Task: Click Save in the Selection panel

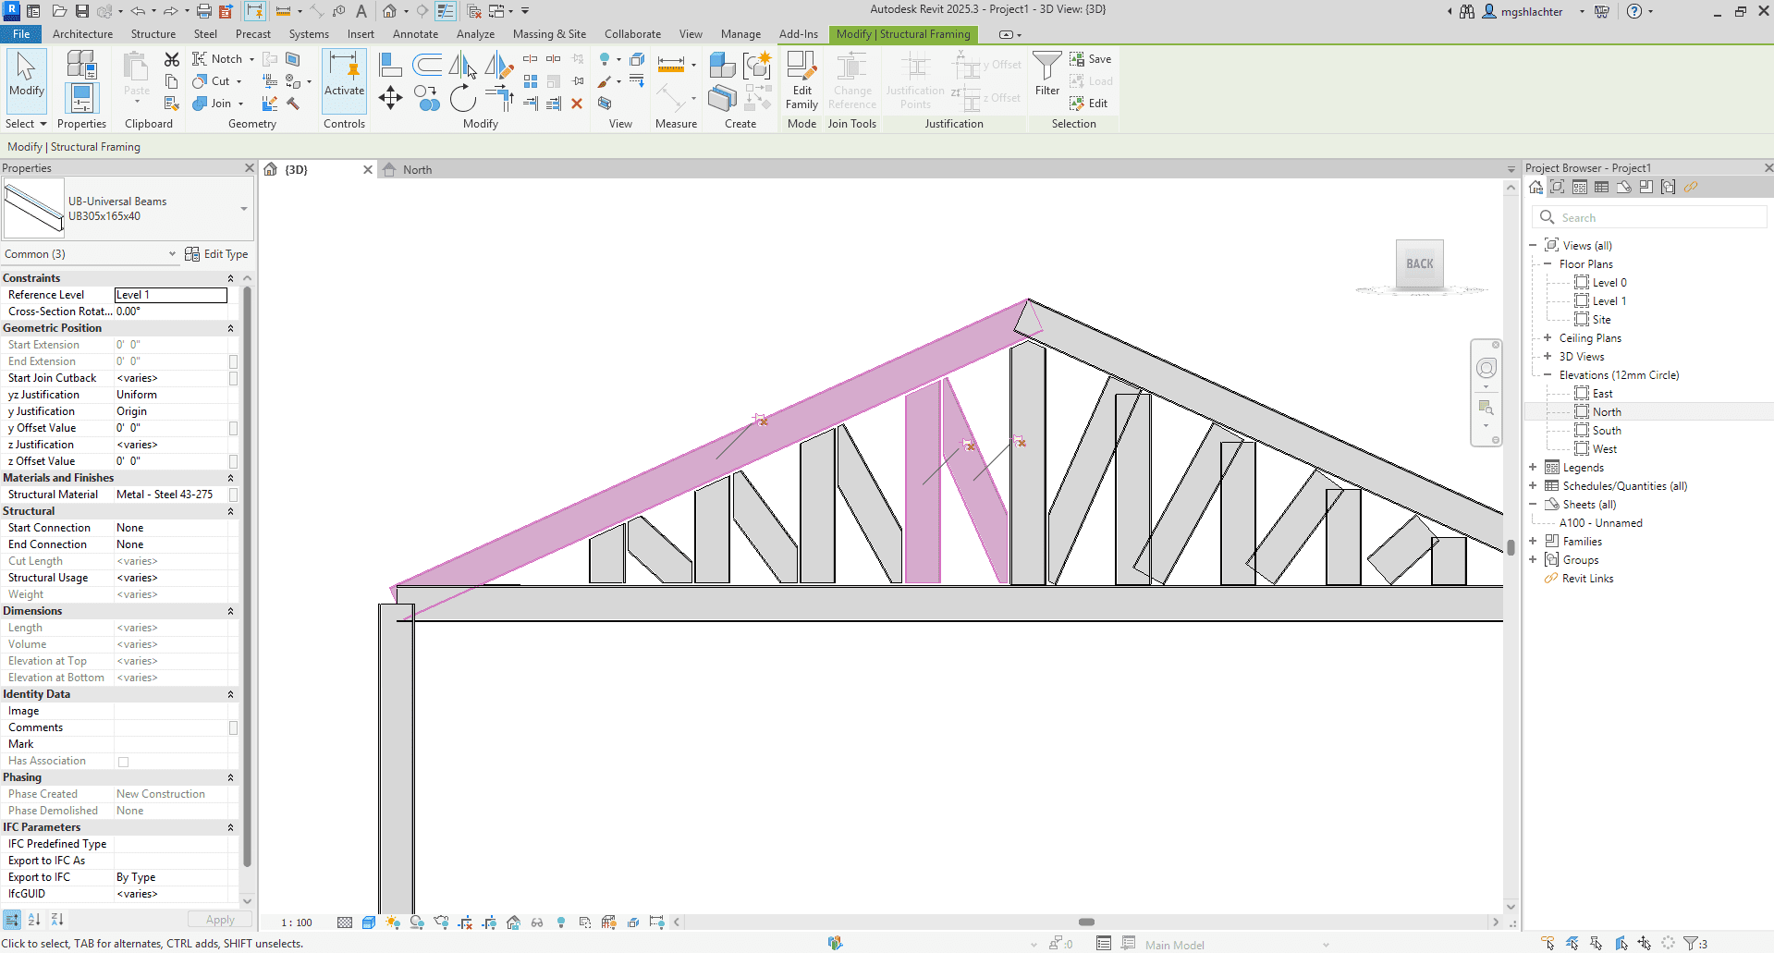Action: pos(1091,59)
